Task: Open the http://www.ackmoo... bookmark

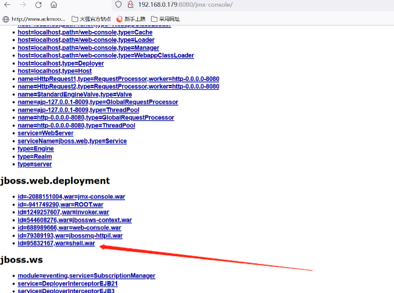Action: (34, 19)
